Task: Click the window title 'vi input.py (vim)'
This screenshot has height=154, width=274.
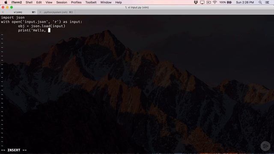Action: (x=137, y=7)
